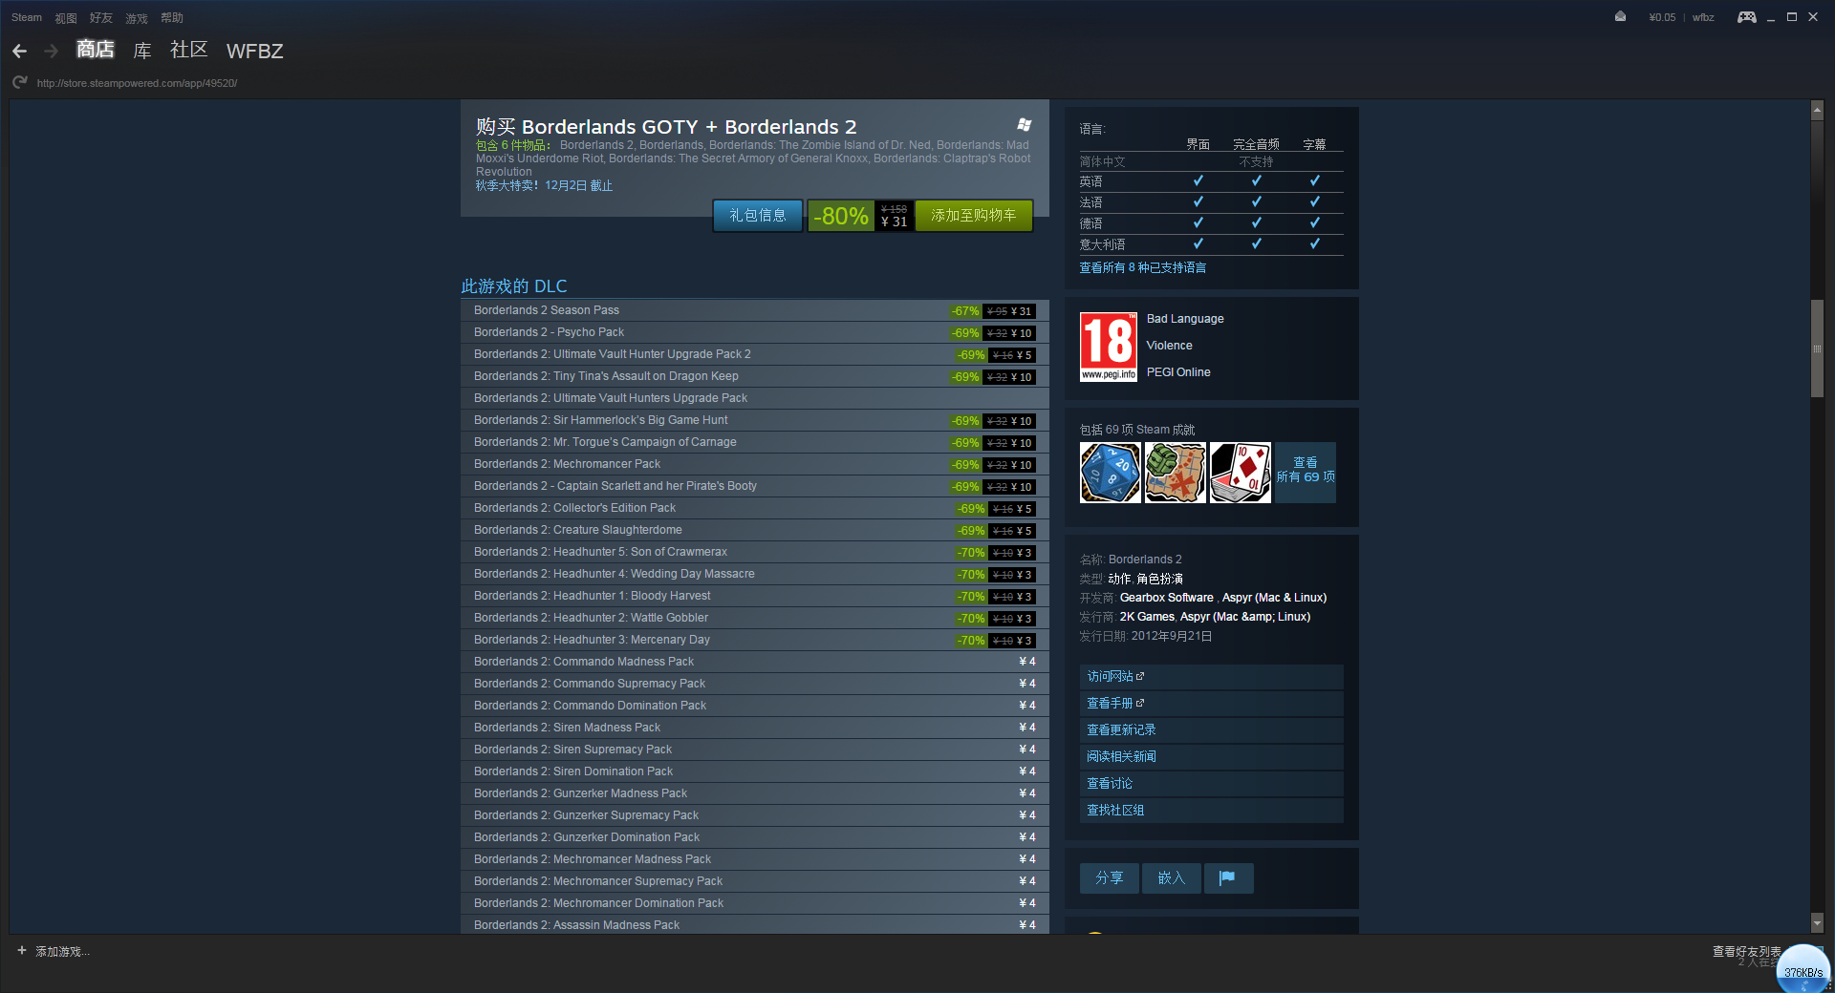Screen dimensions: 1835x993
Task: Open Ultimate Vault Hunter Upgrade Pack 2
Action: (755, 354)
